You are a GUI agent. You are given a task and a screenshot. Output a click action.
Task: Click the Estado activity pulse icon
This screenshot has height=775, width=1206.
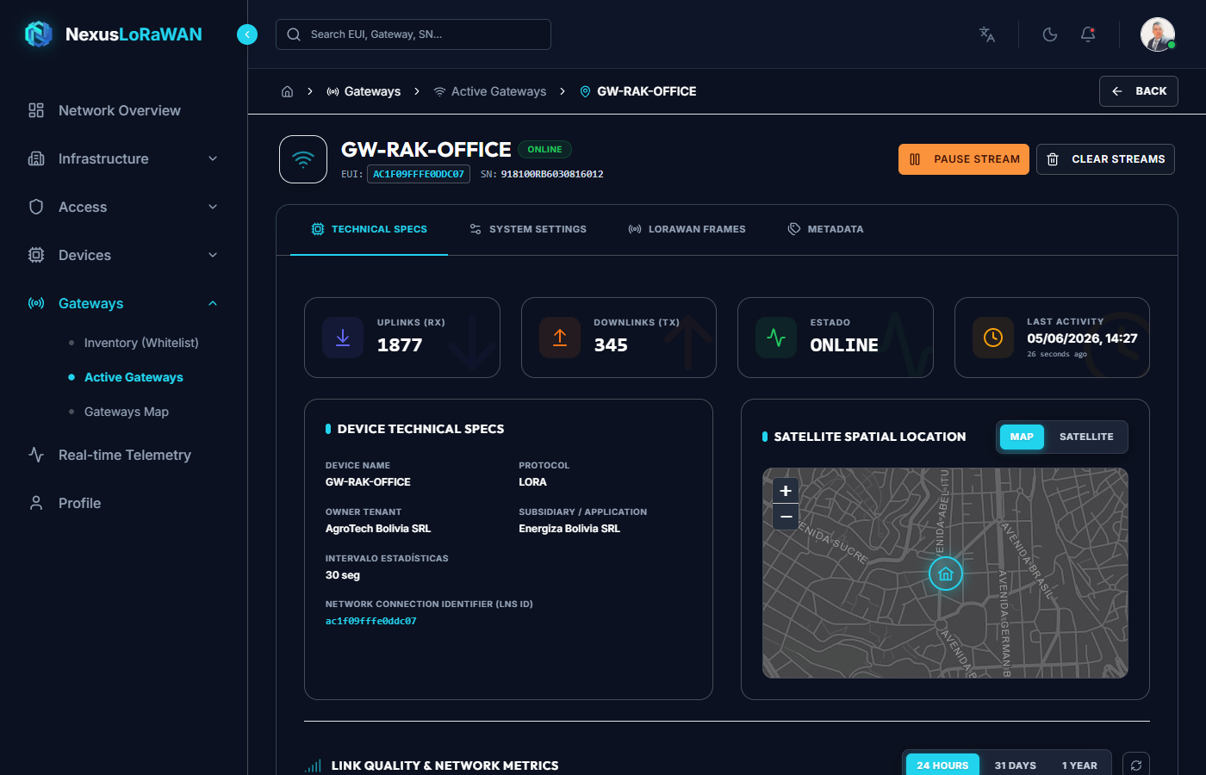(776, 338)
